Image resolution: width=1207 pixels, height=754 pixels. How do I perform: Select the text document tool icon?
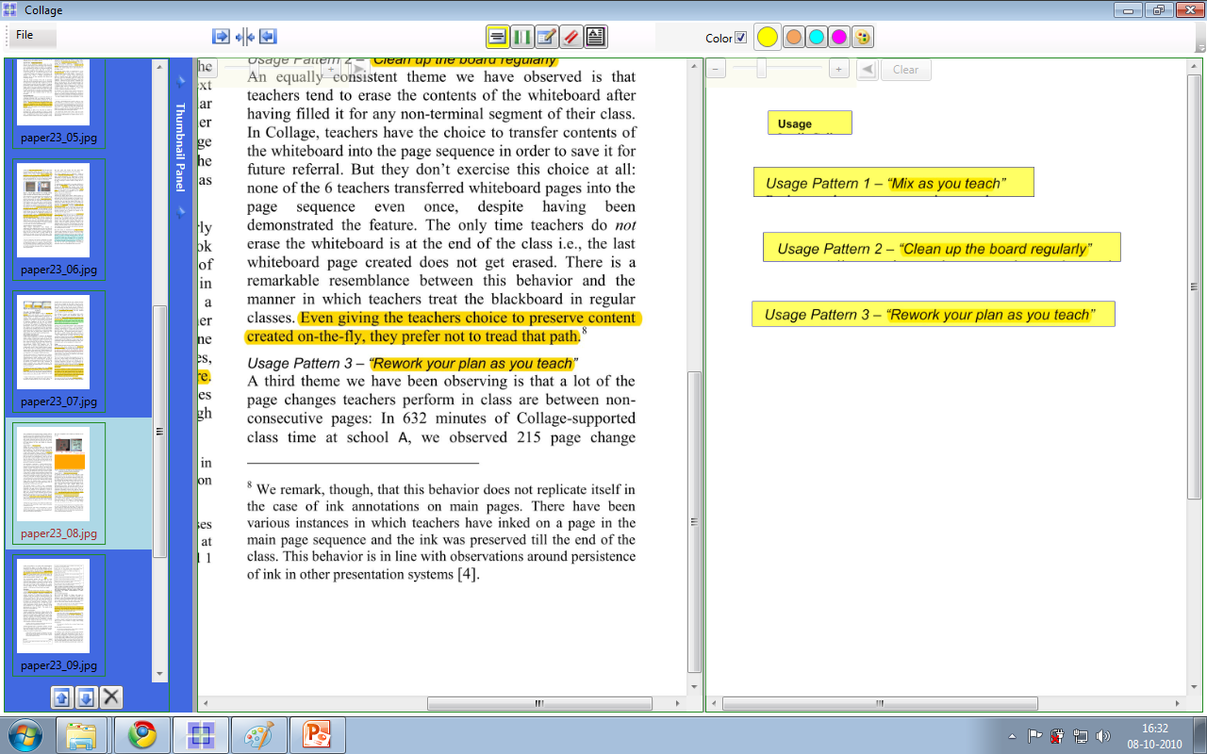click(596, 37)
